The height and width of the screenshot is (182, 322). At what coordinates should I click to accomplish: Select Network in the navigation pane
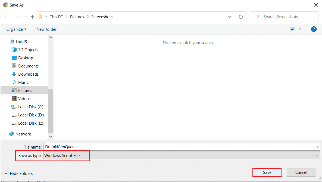[x=23, y=134]
